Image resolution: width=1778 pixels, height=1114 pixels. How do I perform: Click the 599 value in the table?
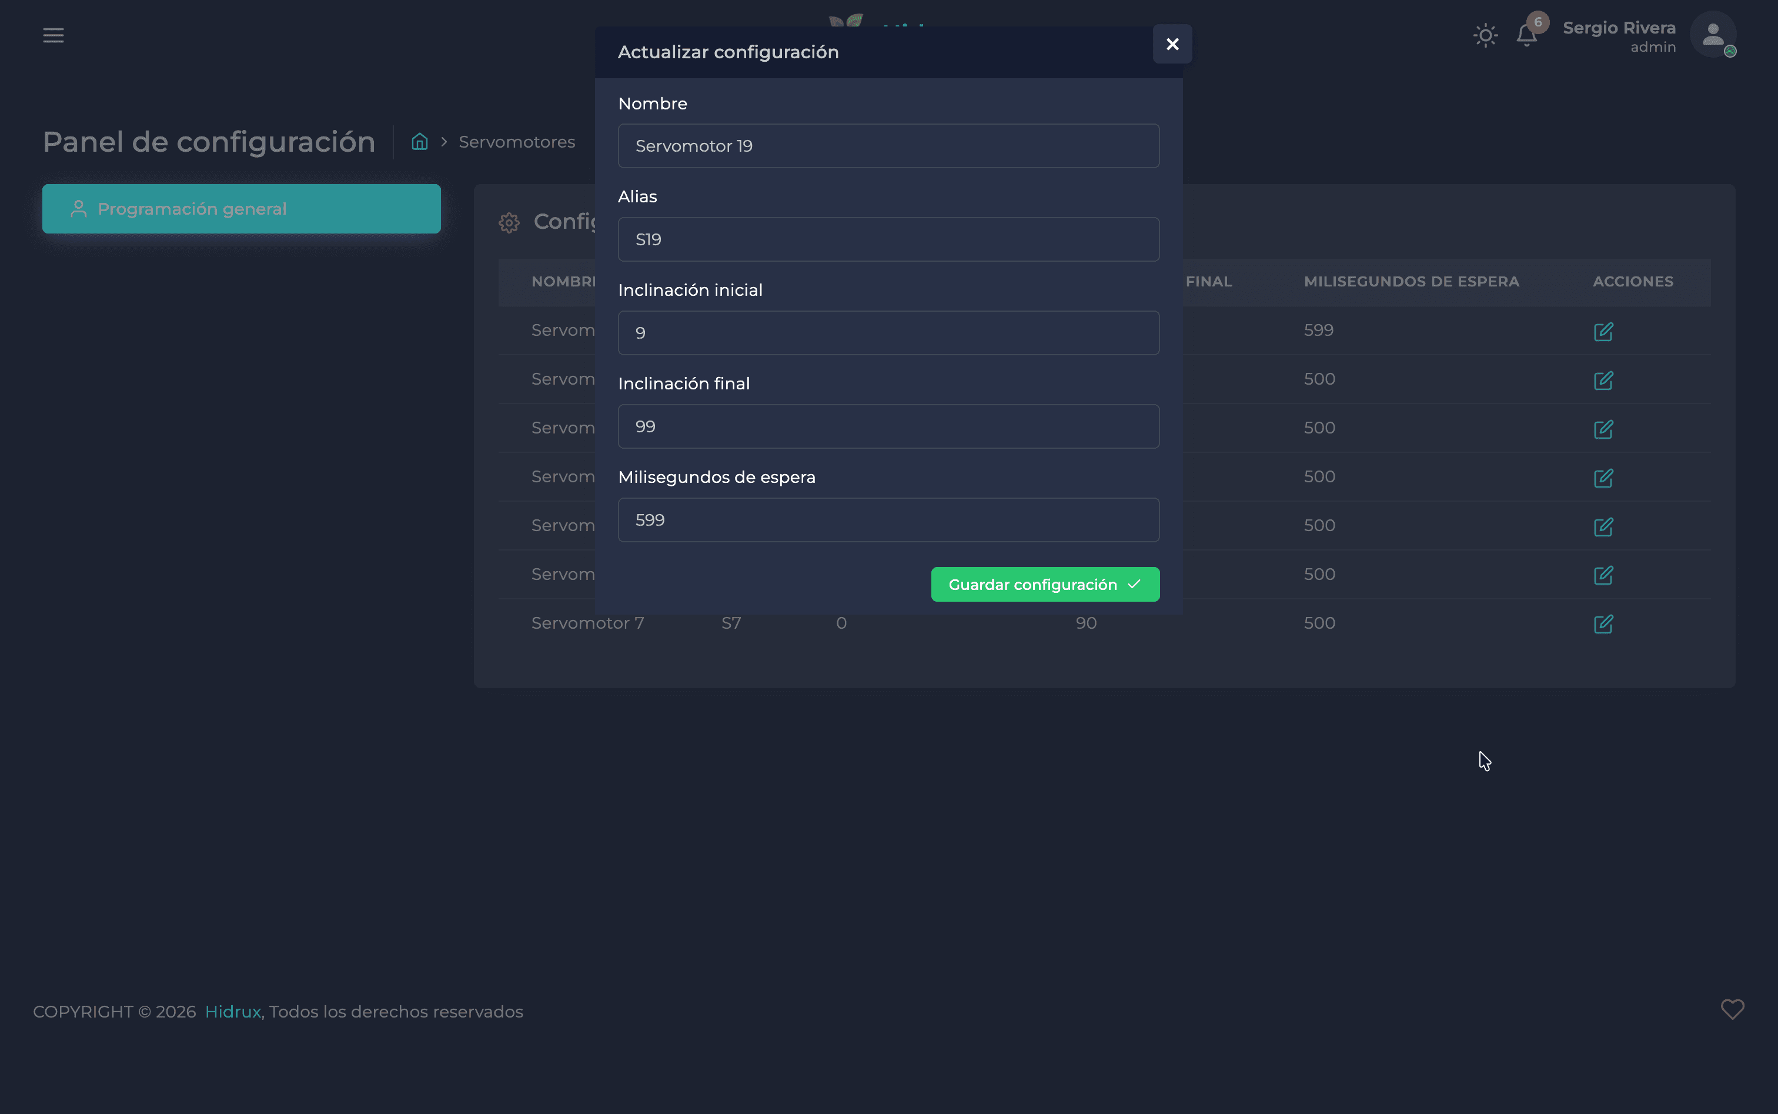(x=1318, y=330)
